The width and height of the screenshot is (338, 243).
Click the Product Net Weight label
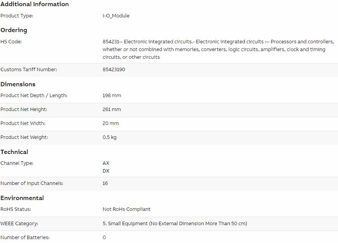point(24,137)
